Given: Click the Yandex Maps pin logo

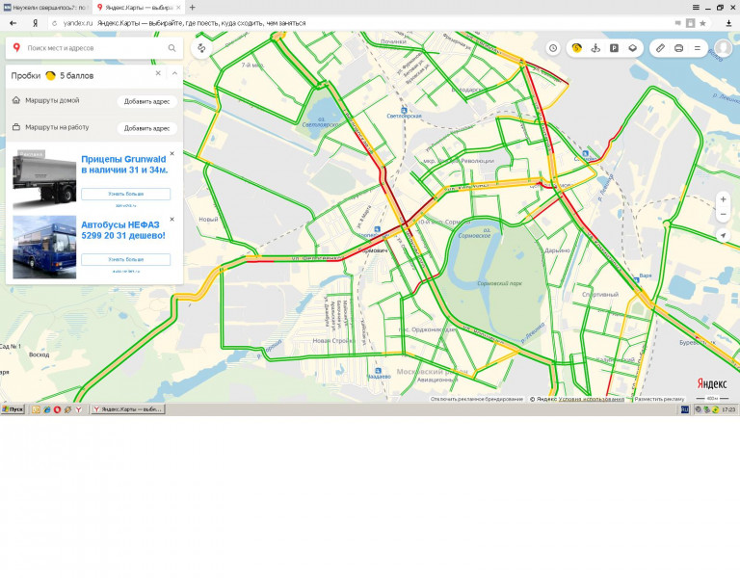Looking at the screenshot, I should [16, 47].
